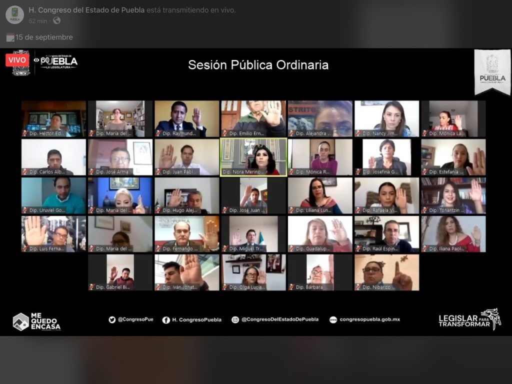The height and width of the screenshot is (384, 512).
Task: Click the Instagram icon beside @CongresoDelEstadoDePuebla
Action: pyautogui.click(x=235, y=320)
